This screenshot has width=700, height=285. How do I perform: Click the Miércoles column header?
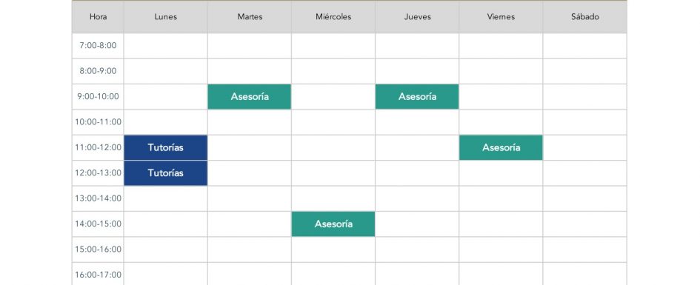[x=333, y=17]
